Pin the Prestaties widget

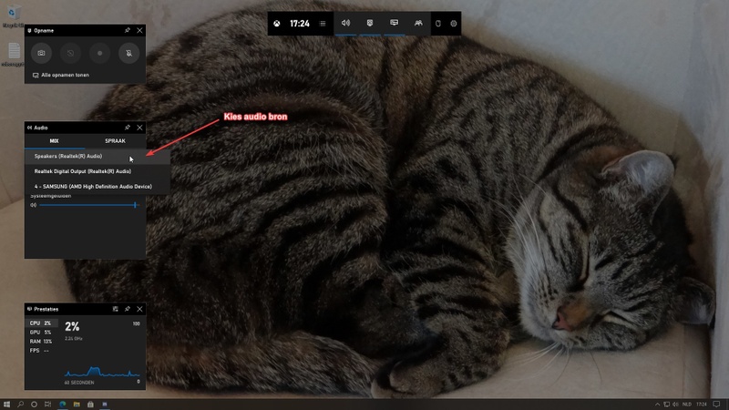(128, 309)
